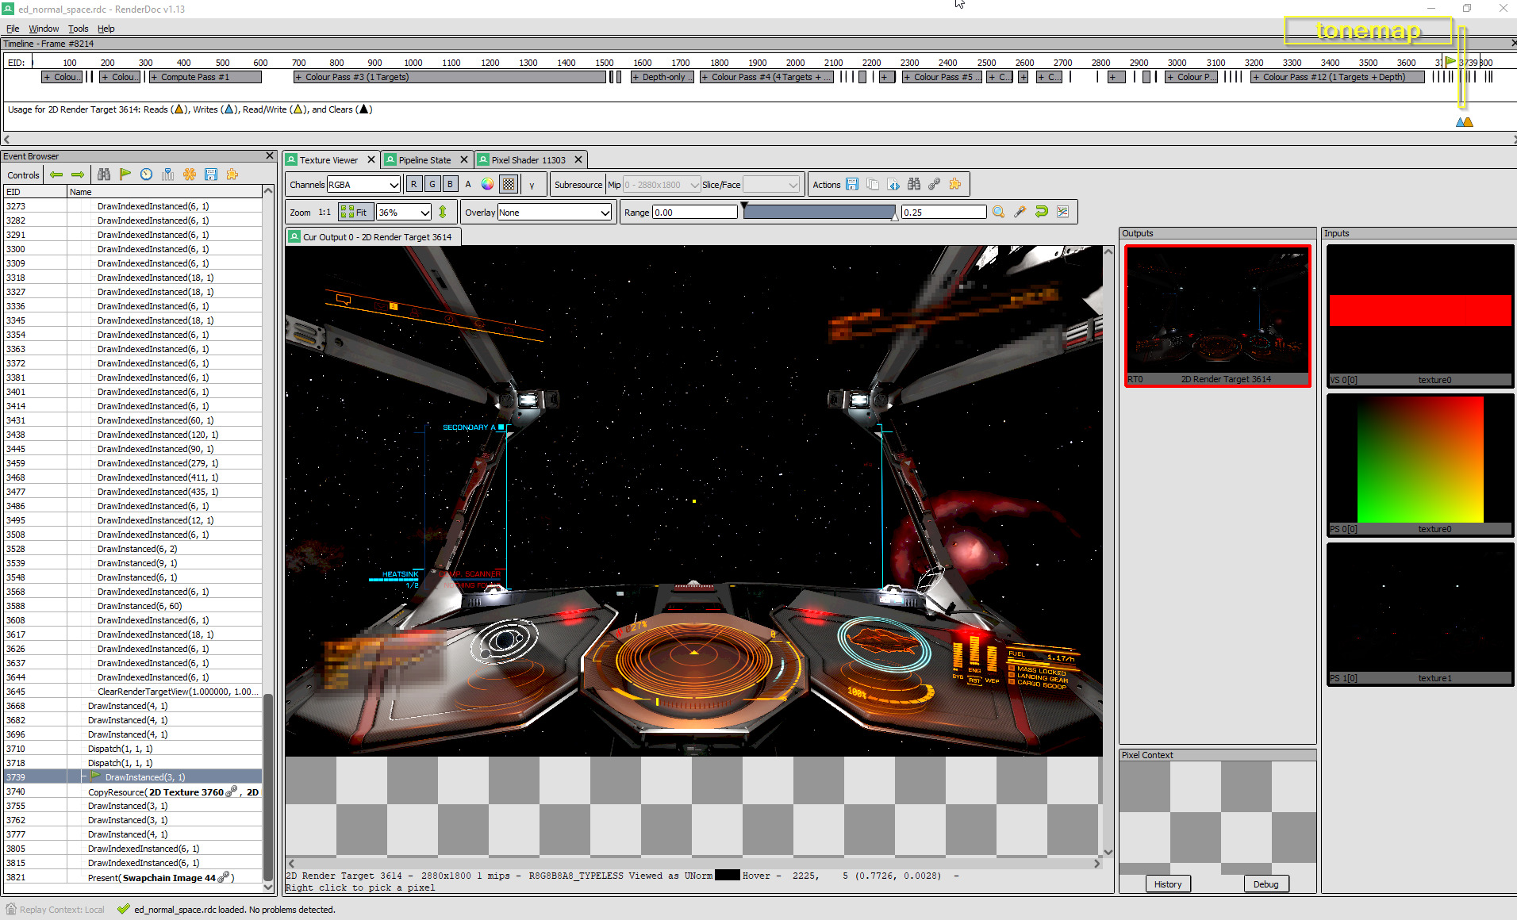Select event 3821 Present(Swapchain Image 44) row
The image size is (1517, 920).
[133, 877]
